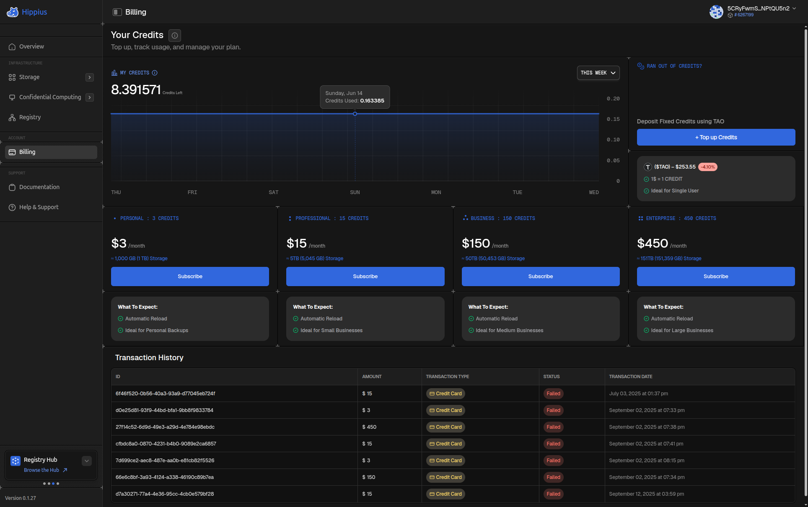Subscribe to the Enterprise 450 credits plan
This screenshot has height=507, width=808.
tap(716, 277)
